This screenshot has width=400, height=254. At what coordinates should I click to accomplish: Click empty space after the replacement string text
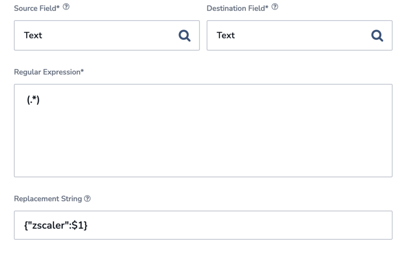click(x=240, y=225)
